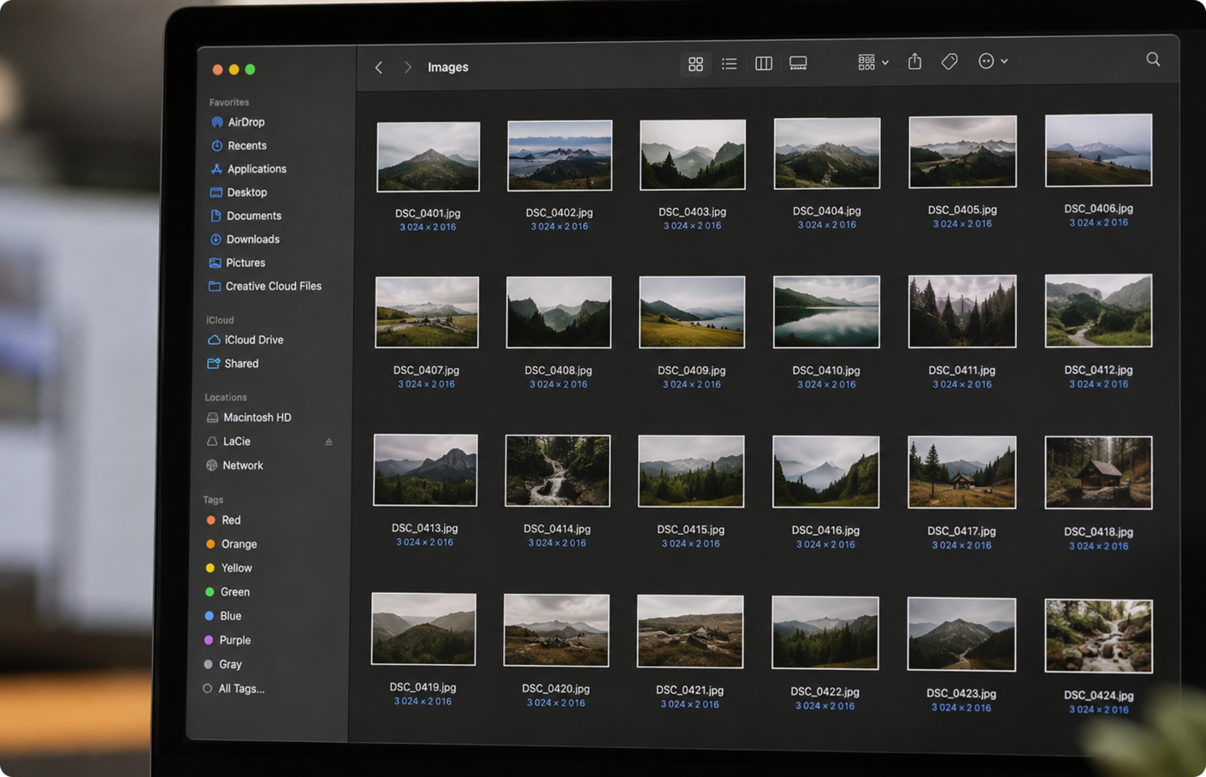The width and height of the screenshot is (1206, 777).
Task: Go back with the left chevron
Action: tap(379, 68)
